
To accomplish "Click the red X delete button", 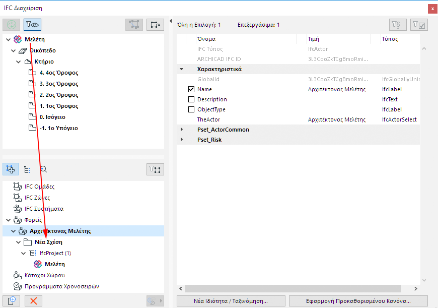I will pos(34,301).
